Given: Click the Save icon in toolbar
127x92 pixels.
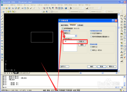Looking at the screenshot, I should tap(9, 8).
